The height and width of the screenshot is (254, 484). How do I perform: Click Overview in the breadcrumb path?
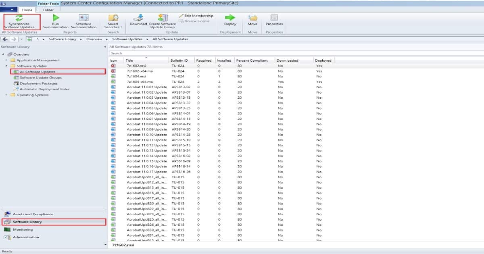94,39
